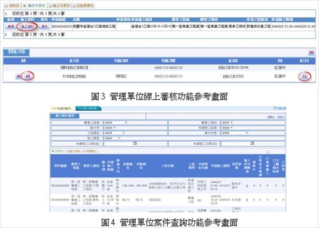319x228 pixels.
Task: Click the 退件 button in the case row
Action: click(44, 27)
